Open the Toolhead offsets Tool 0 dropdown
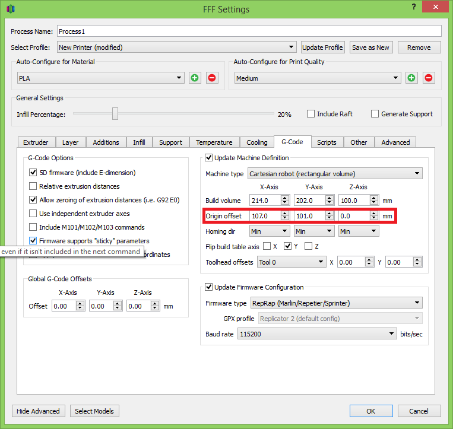Viewport: 453px width, 429px height. coord(292,262)
